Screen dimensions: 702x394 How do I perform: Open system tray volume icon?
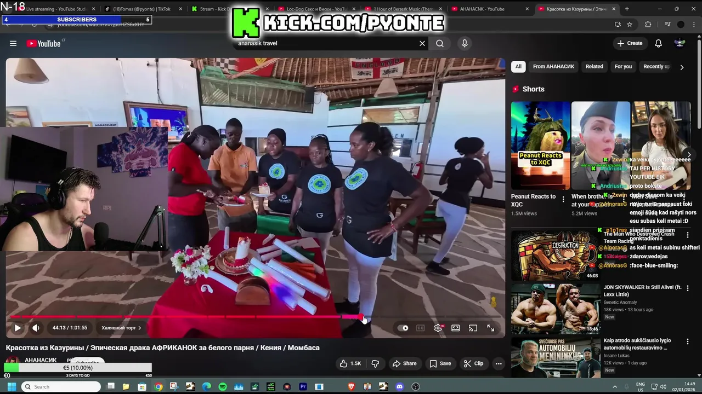(663, 387)
